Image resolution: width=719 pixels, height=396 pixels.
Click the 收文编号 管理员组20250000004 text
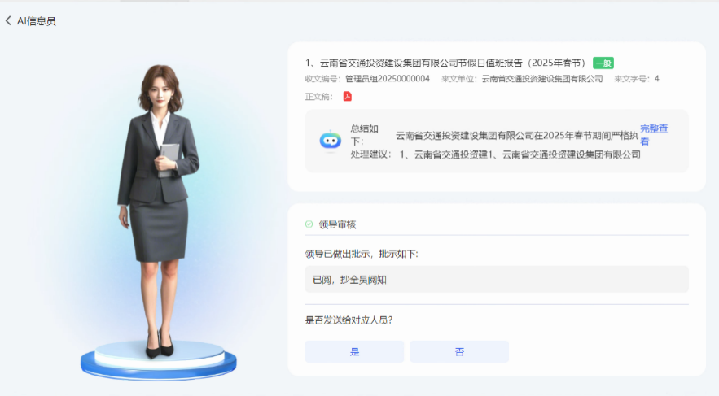(x=367, y=79)
